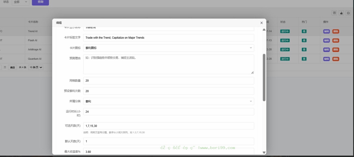Click the Arbitrage AI card name cell
This screenshot has width=354, height=157.
(x=35, y=49)
